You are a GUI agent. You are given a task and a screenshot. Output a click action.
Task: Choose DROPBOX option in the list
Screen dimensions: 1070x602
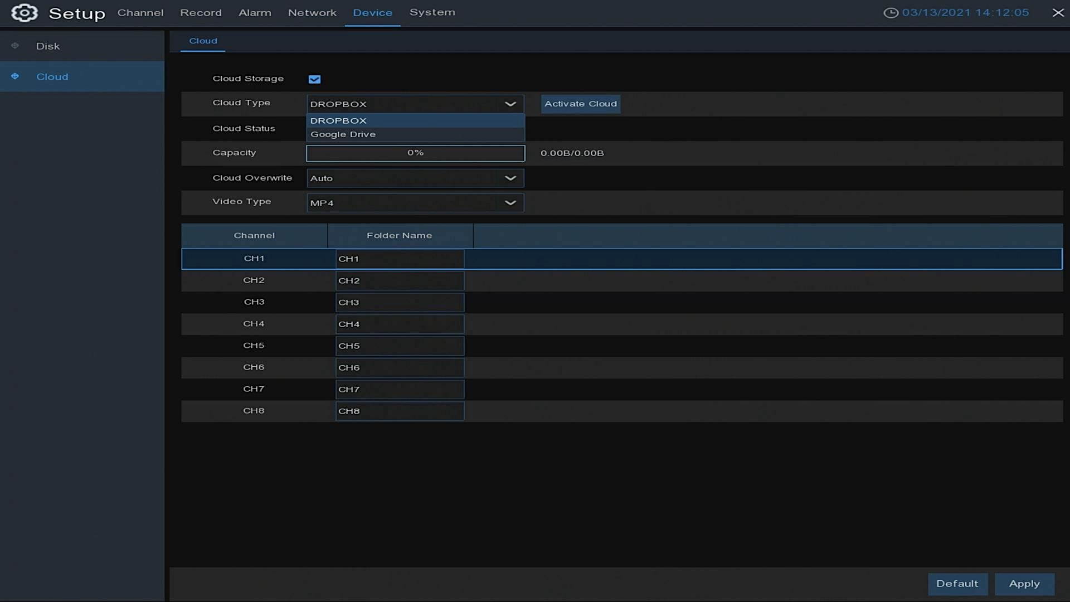pos(338,120)
